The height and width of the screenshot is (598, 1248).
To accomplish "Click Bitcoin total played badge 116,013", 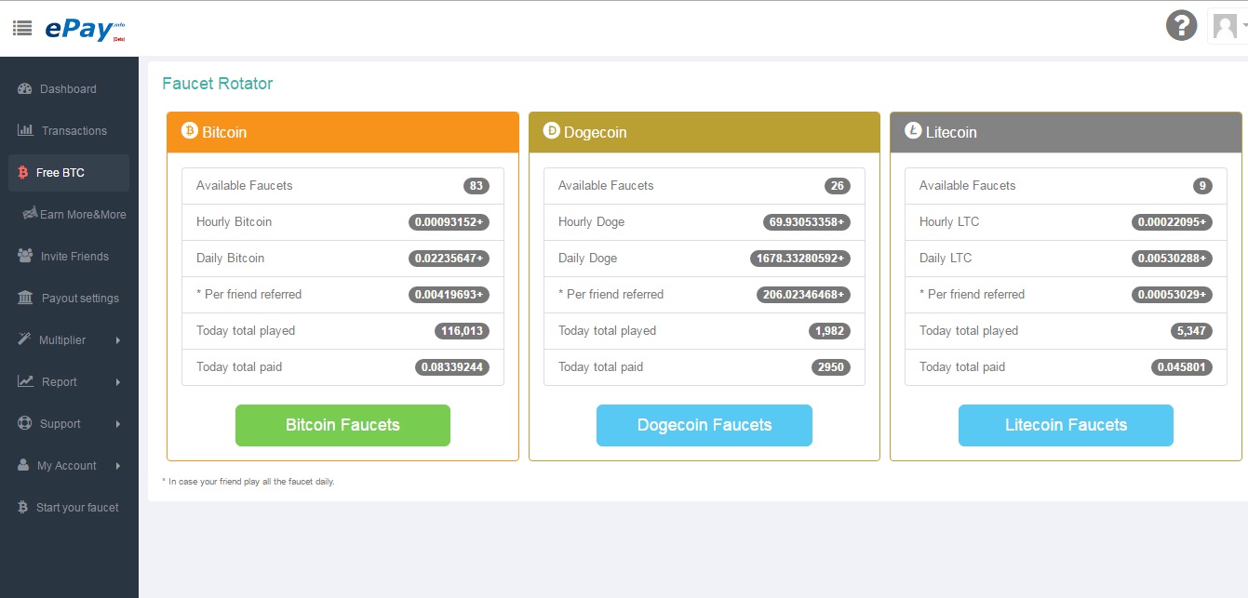I will [462, 331].
